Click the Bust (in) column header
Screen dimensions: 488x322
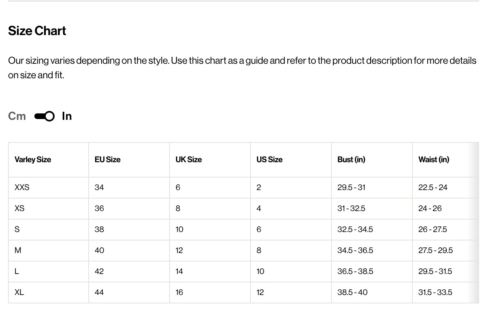pyautogui.click(x=351, y=159)
